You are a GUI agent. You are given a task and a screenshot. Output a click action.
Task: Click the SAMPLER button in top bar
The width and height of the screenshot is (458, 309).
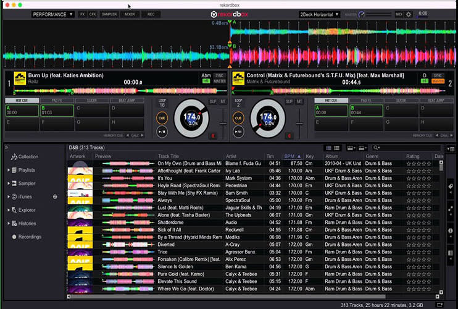[109, 14]
